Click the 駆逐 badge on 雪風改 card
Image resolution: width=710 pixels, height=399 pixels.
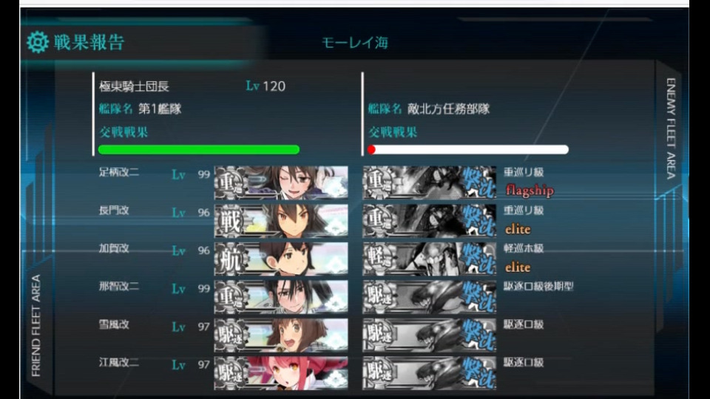coord(231,335)
